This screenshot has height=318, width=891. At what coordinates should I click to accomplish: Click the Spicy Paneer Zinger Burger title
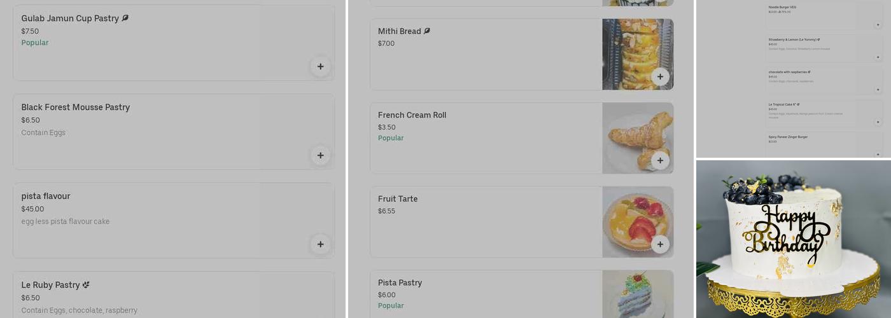coord(788,137)
